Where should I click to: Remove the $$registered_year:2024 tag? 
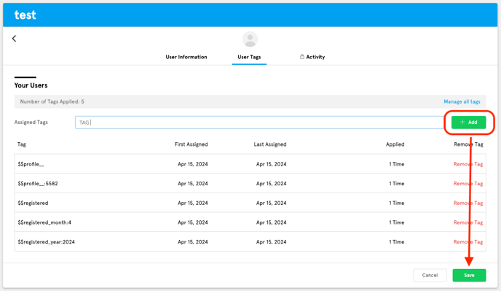coord(468,242)
